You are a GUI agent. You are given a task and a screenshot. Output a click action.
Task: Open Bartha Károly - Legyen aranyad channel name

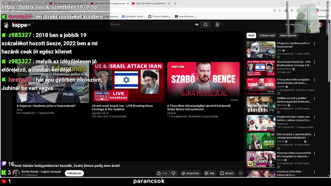41,172
